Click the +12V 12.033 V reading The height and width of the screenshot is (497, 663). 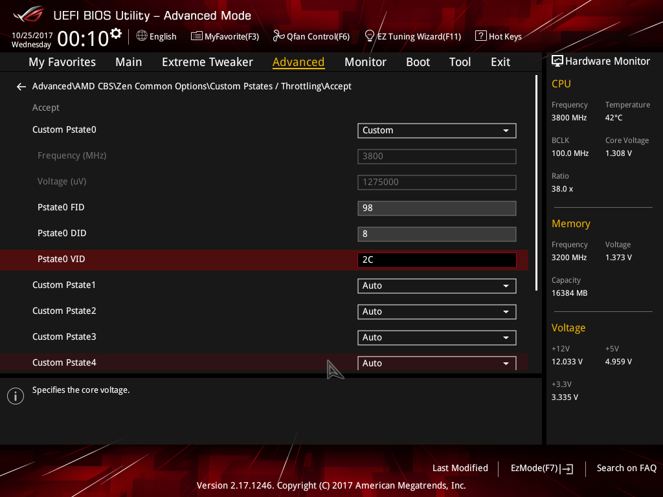567,362
